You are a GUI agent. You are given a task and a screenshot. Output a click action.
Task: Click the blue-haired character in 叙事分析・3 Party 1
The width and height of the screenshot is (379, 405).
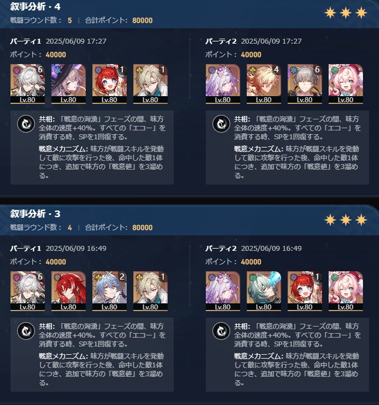(110, 291)
